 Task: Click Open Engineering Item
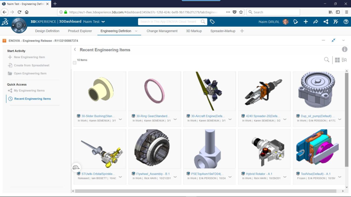click(x=27, y=73)
